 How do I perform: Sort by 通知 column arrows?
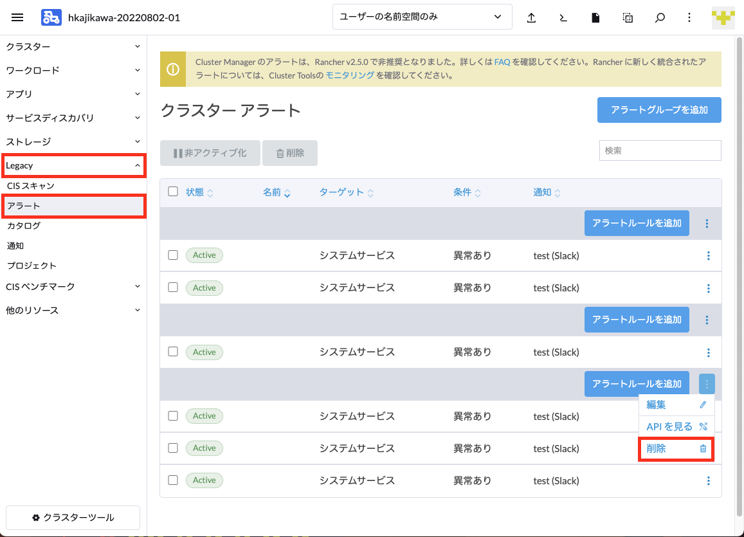558,192
